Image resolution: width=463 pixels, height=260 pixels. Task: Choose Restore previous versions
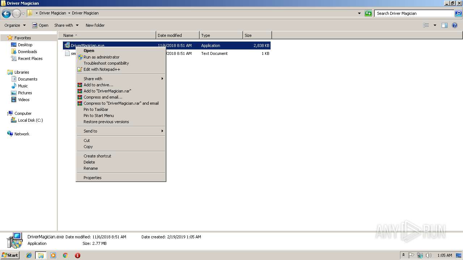(x=121, y=122)
